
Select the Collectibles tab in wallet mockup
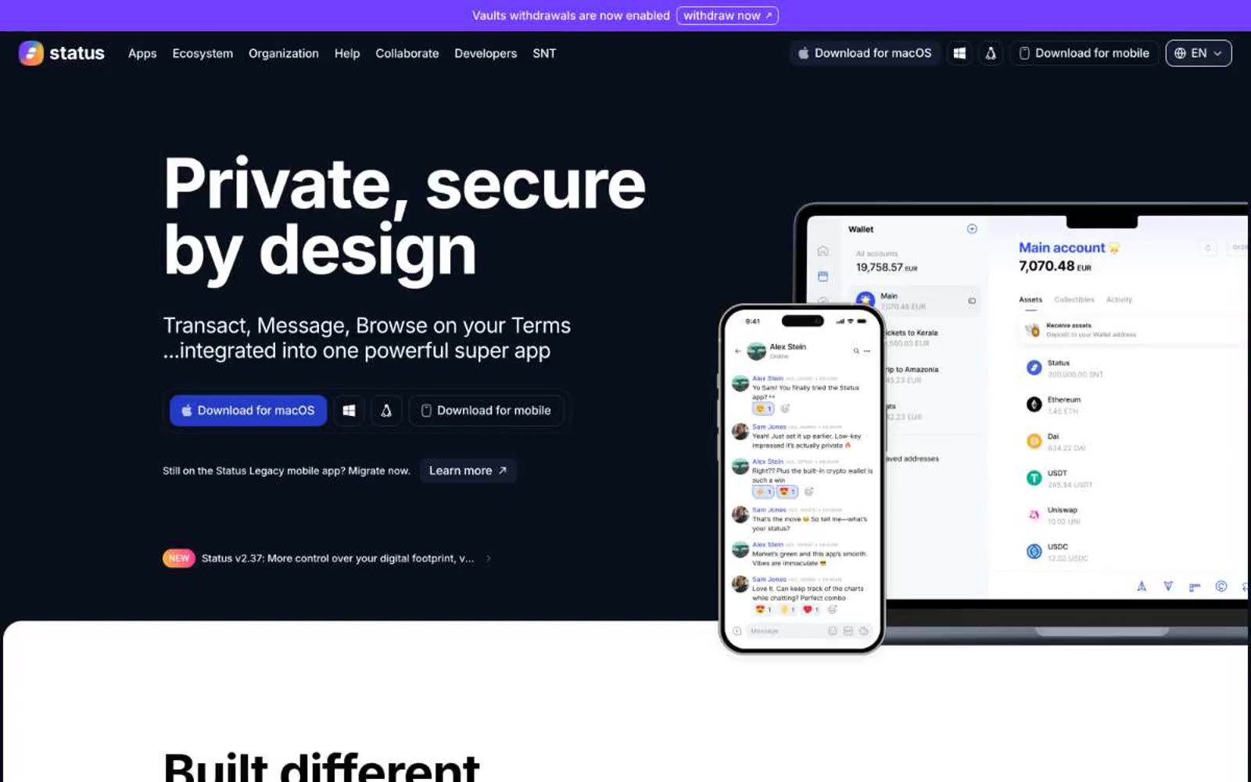[x=1074, y=300]
